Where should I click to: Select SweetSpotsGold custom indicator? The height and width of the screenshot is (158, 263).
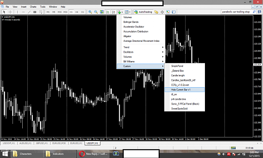pos(184,108)
